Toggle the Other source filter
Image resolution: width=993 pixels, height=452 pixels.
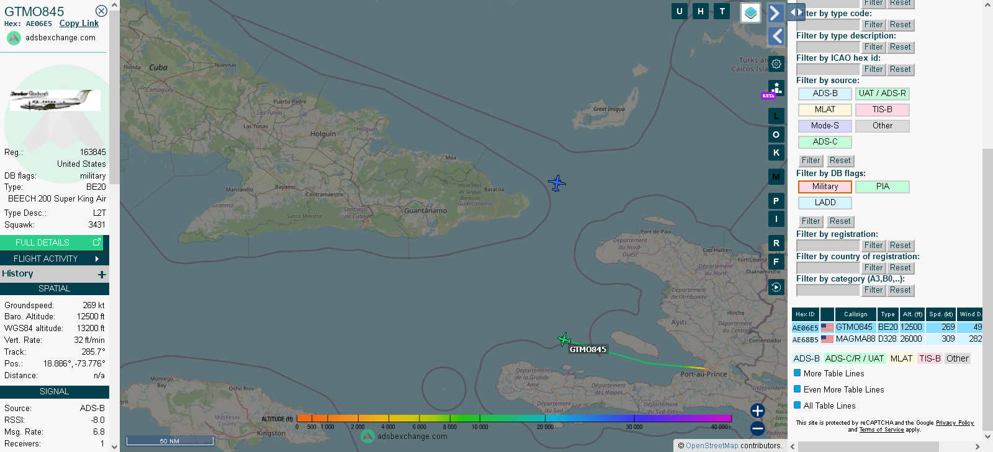pyautogui.click(x=882, y=126)
